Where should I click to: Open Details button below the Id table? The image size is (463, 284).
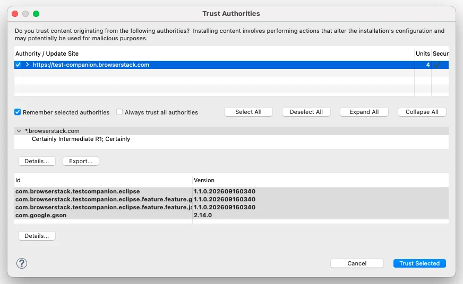coord(37,236)
